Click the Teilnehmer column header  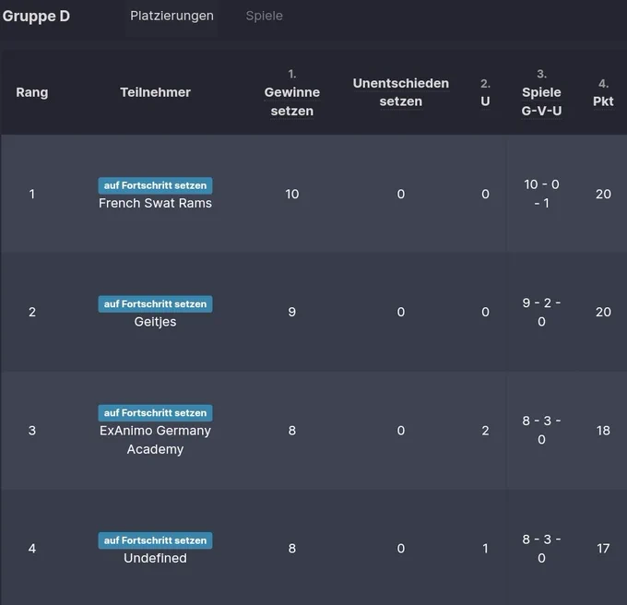coord(155,92)
